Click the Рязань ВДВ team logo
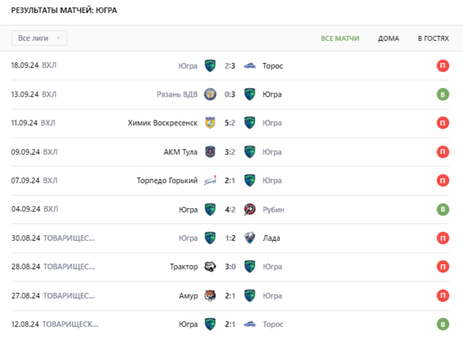The height and width of the screenshot is (344, 463). tap(210, 94)
